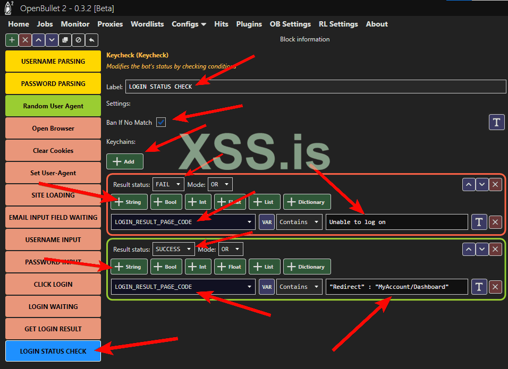
Task: Move selected block up using toolbar arrow
Action: (39, 40)
